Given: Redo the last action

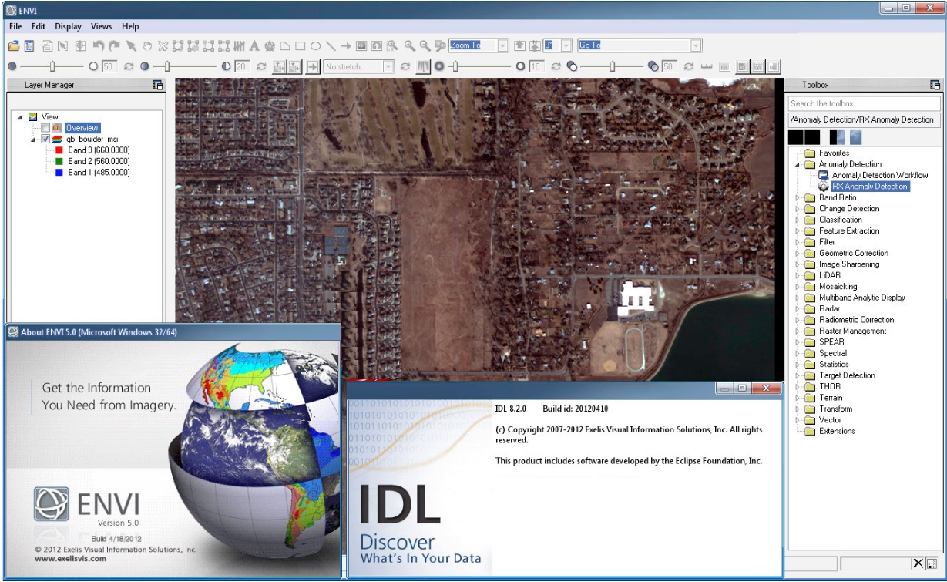Looking at the screenshot, I should (x=114, y=45).
